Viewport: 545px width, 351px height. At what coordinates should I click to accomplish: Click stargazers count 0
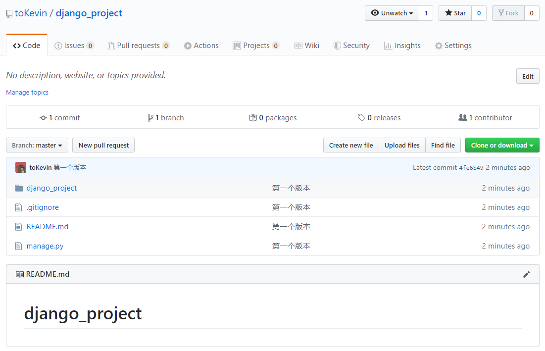[479, 13]
